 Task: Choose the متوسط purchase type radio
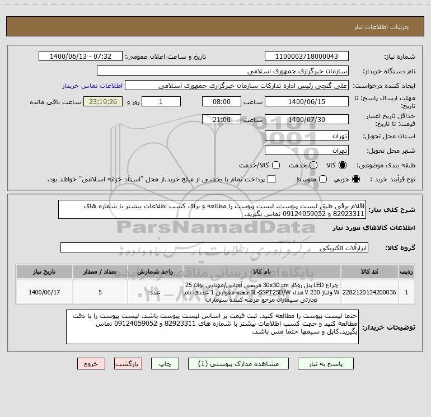[323, 180]
